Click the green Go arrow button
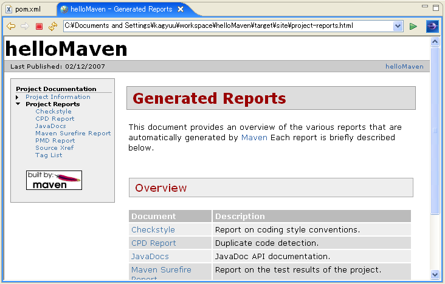The image size is (445, 284). [413, 26]
